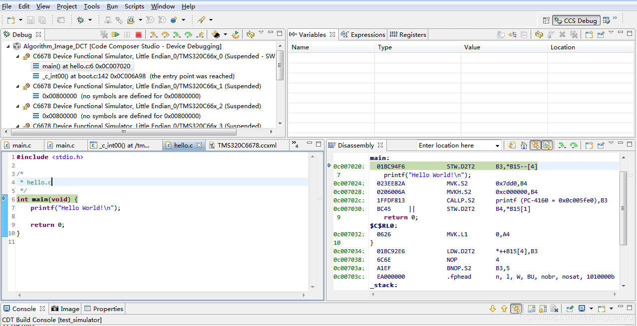This screenshot has width=637, height=326.
Task: Click the Step Over icon in Debug toolbar
Action: (165, 34)
